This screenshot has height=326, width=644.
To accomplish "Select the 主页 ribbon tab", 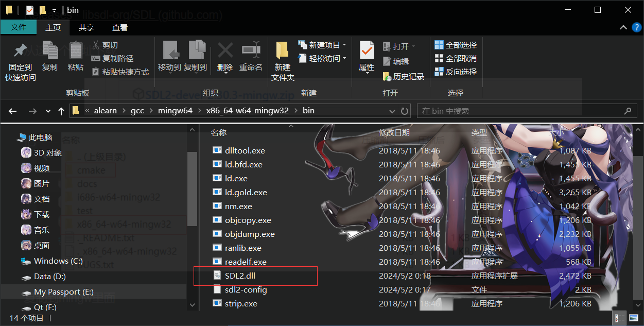I will click(x=53, y=28).
